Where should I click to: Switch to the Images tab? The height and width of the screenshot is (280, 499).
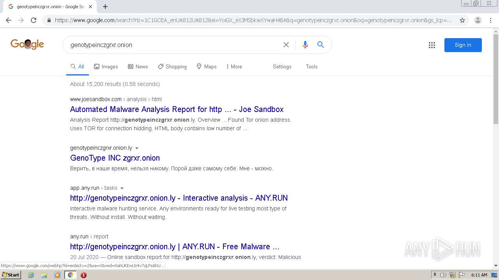point(106,66)
